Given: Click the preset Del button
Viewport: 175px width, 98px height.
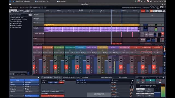Looking at the screenshot, I should point(61,82).
